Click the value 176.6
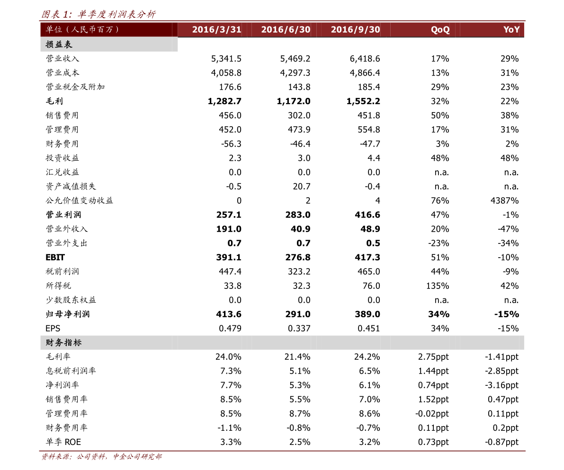The height and width of the screenshot is (470, 564). pos(230,87)
